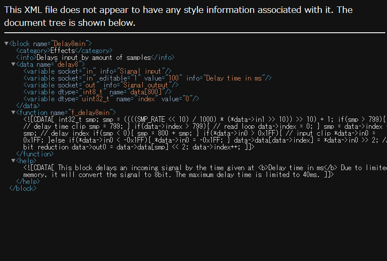
Task: Click the info 'Delays input by amount of samples' line
Action: [x=95, y=57]
